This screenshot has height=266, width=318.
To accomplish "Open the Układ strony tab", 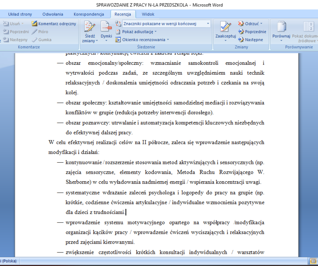I will 20,14.
